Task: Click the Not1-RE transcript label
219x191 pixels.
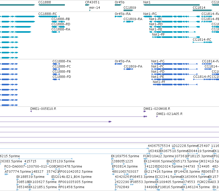Action: coord(156,29)
